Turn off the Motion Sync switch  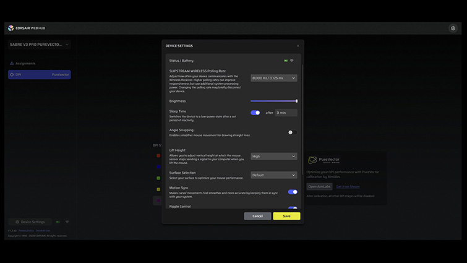click(293, 192)
